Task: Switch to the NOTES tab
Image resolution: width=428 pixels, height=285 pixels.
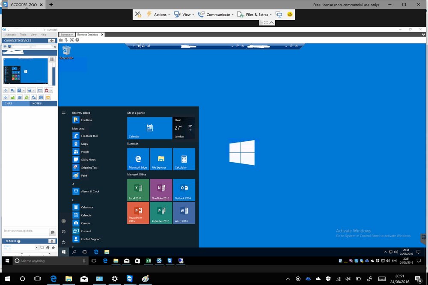Action: click(37, 104)
